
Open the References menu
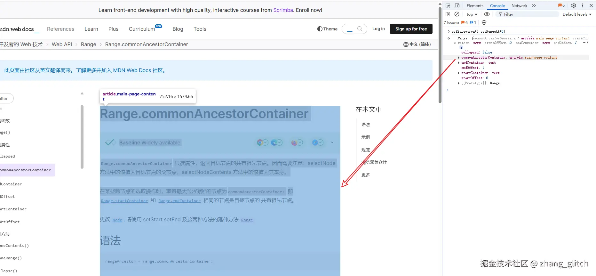60,29
